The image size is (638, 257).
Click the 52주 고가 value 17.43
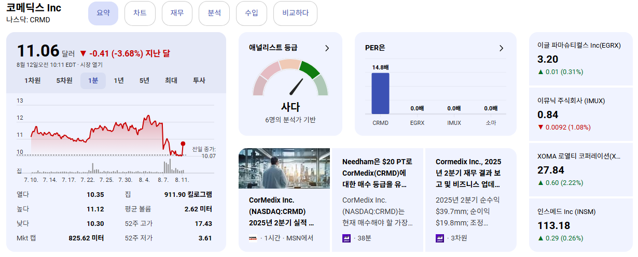click(203, 223)
